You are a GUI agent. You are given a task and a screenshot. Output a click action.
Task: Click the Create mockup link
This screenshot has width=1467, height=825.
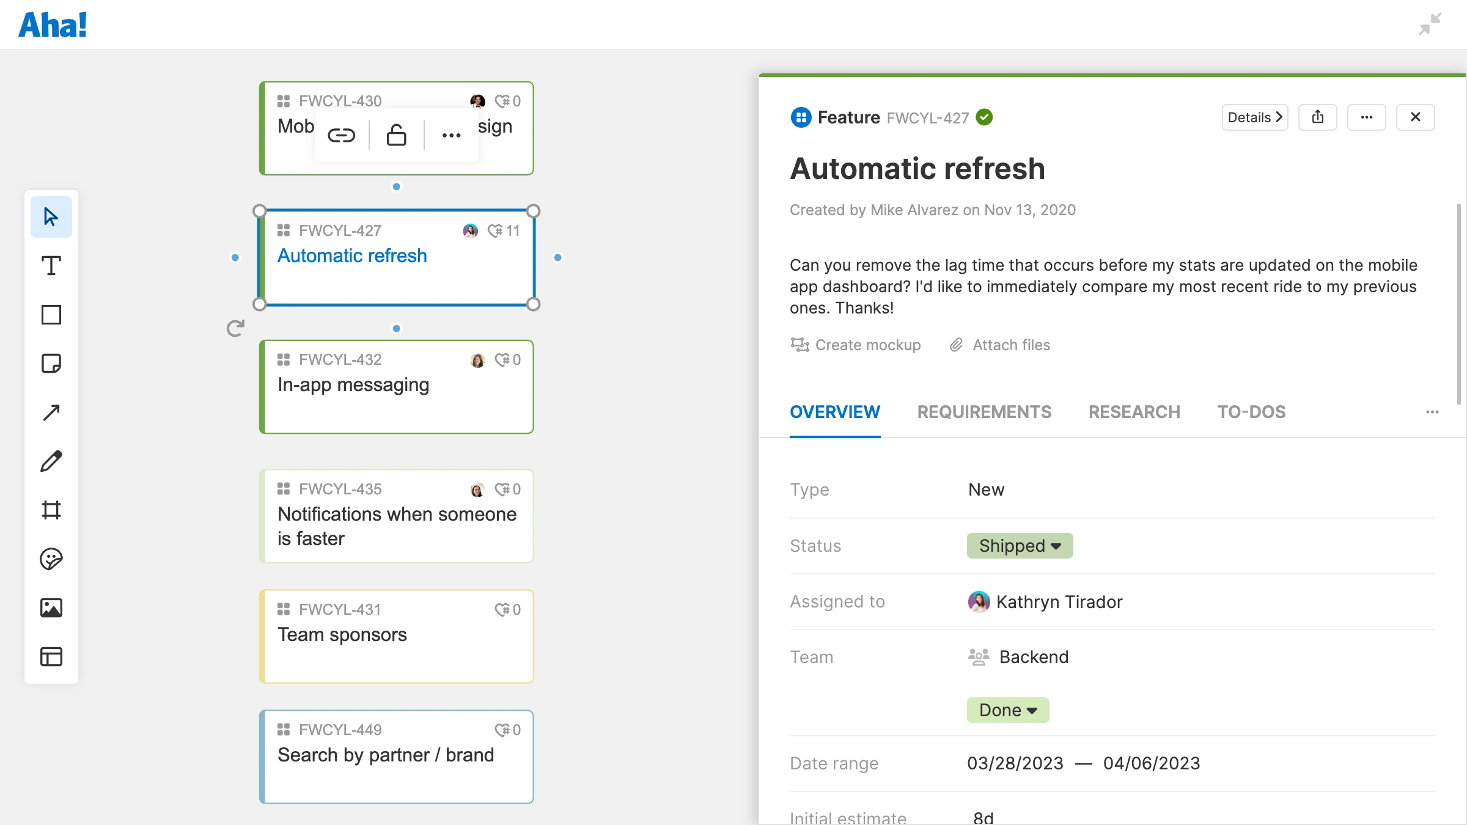[857, 345]
